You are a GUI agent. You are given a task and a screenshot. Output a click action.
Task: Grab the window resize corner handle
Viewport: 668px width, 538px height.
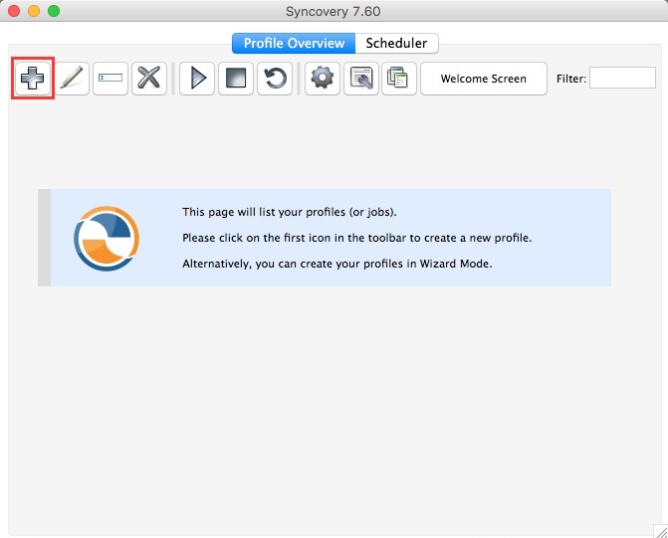[661, 531]
